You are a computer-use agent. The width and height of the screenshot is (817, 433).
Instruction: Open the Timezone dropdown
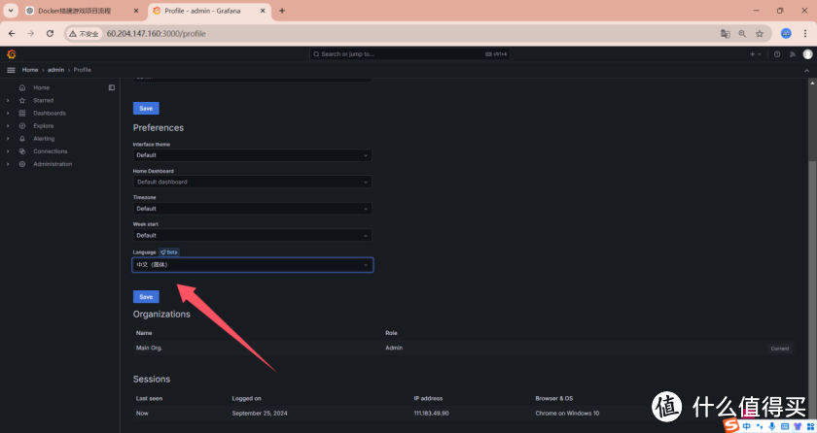point(252,209)
